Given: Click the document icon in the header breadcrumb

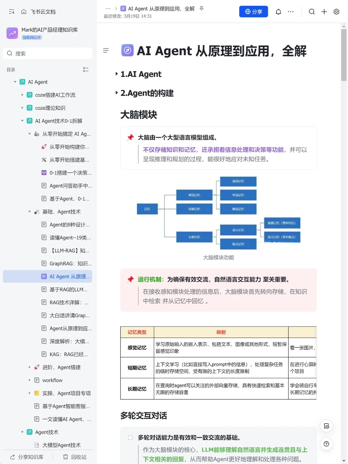Looking at the screenshot, I should [123, 9].
